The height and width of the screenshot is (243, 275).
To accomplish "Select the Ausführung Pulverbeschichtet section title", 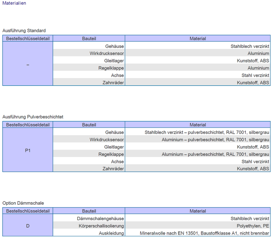I will click(x=33, y=117).
